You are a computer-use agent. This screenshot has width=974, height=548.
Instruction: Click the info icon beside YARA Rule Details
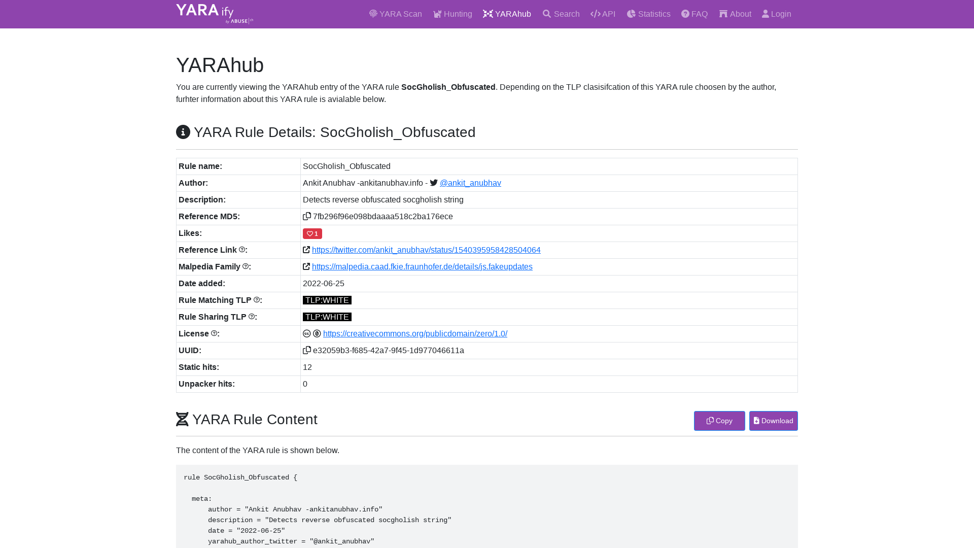[x=183, y=132]
